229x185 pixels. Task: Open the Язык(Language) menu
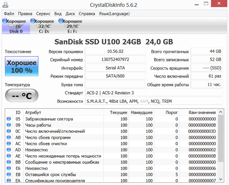click(114, 14)
